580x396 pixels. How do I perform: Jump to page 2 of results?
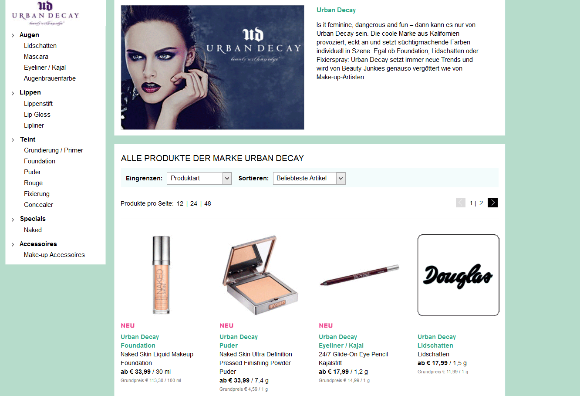click(x=481, y=203)
